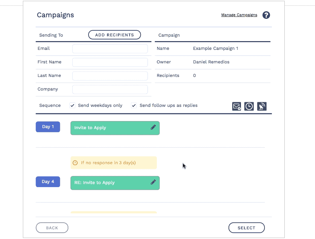Screen dimensions: 315x239
Task: Click the add email step icon
Action: [237, 107]
